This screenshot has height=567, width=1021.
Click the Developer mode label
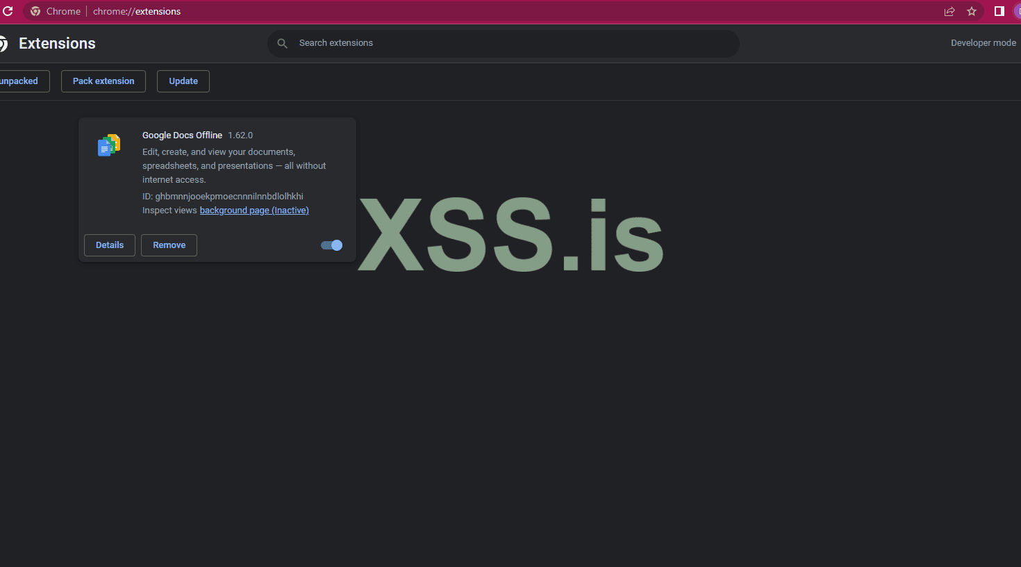[983, 43]
